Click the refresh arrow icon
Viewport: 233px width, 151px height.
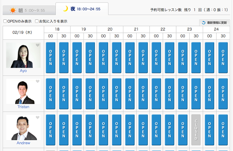pos(204,23)
